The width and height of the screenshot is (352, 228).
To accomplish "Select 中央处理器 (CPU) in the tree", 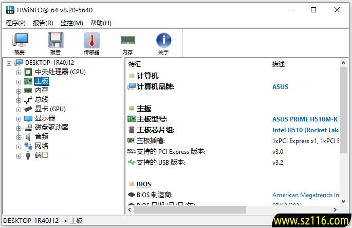I will click(61, 72).
